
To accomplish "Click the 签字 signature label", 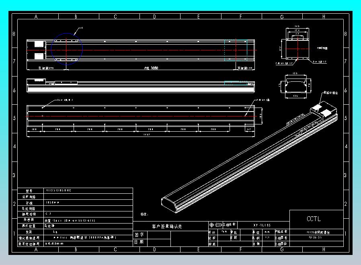I will pyautogui.click(x=139, y=235).
